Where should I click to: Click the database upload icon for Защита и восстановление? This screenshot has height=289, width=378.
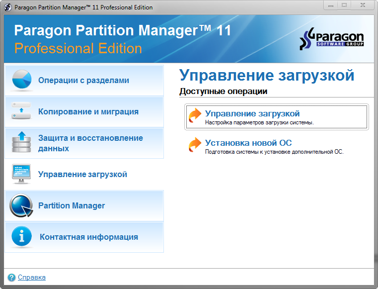point(21,143)
